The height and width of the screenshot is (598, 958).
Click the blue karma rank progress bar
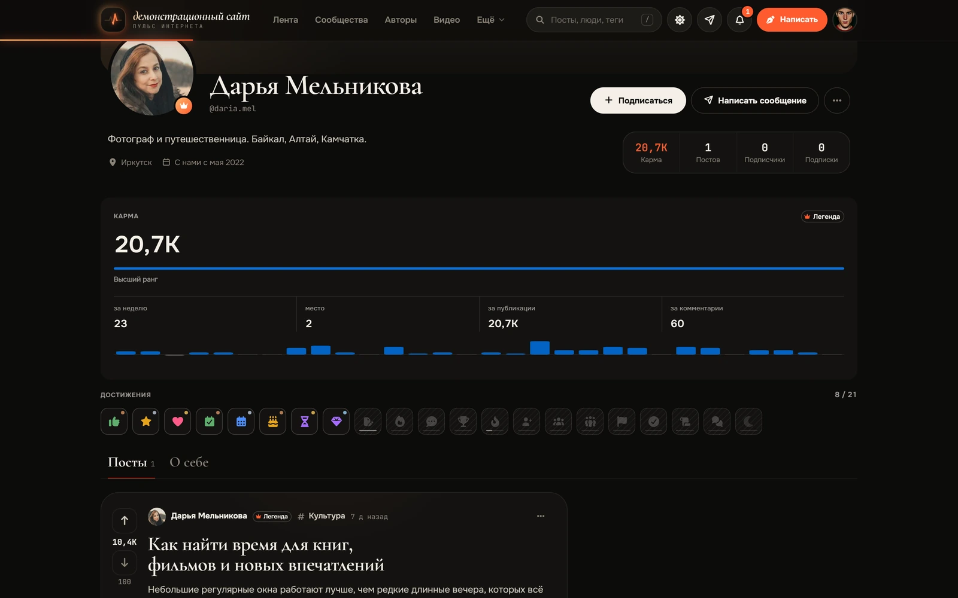[479, 269]
